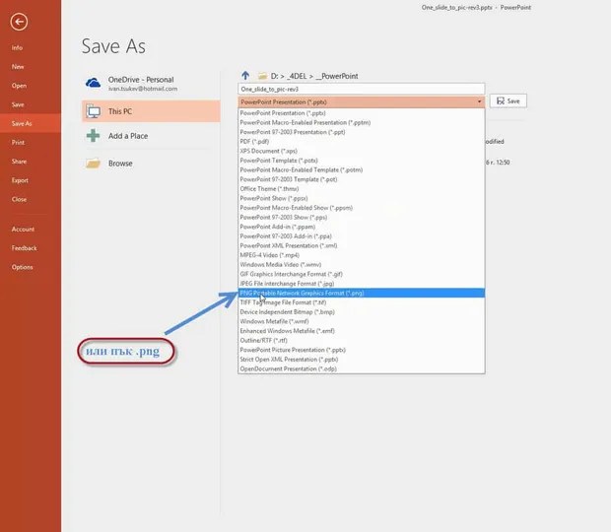Screen dimensions: 611x532
Task: Select PNG Portable Network Graphics Format (*.png)
Action: pos(362,293)
